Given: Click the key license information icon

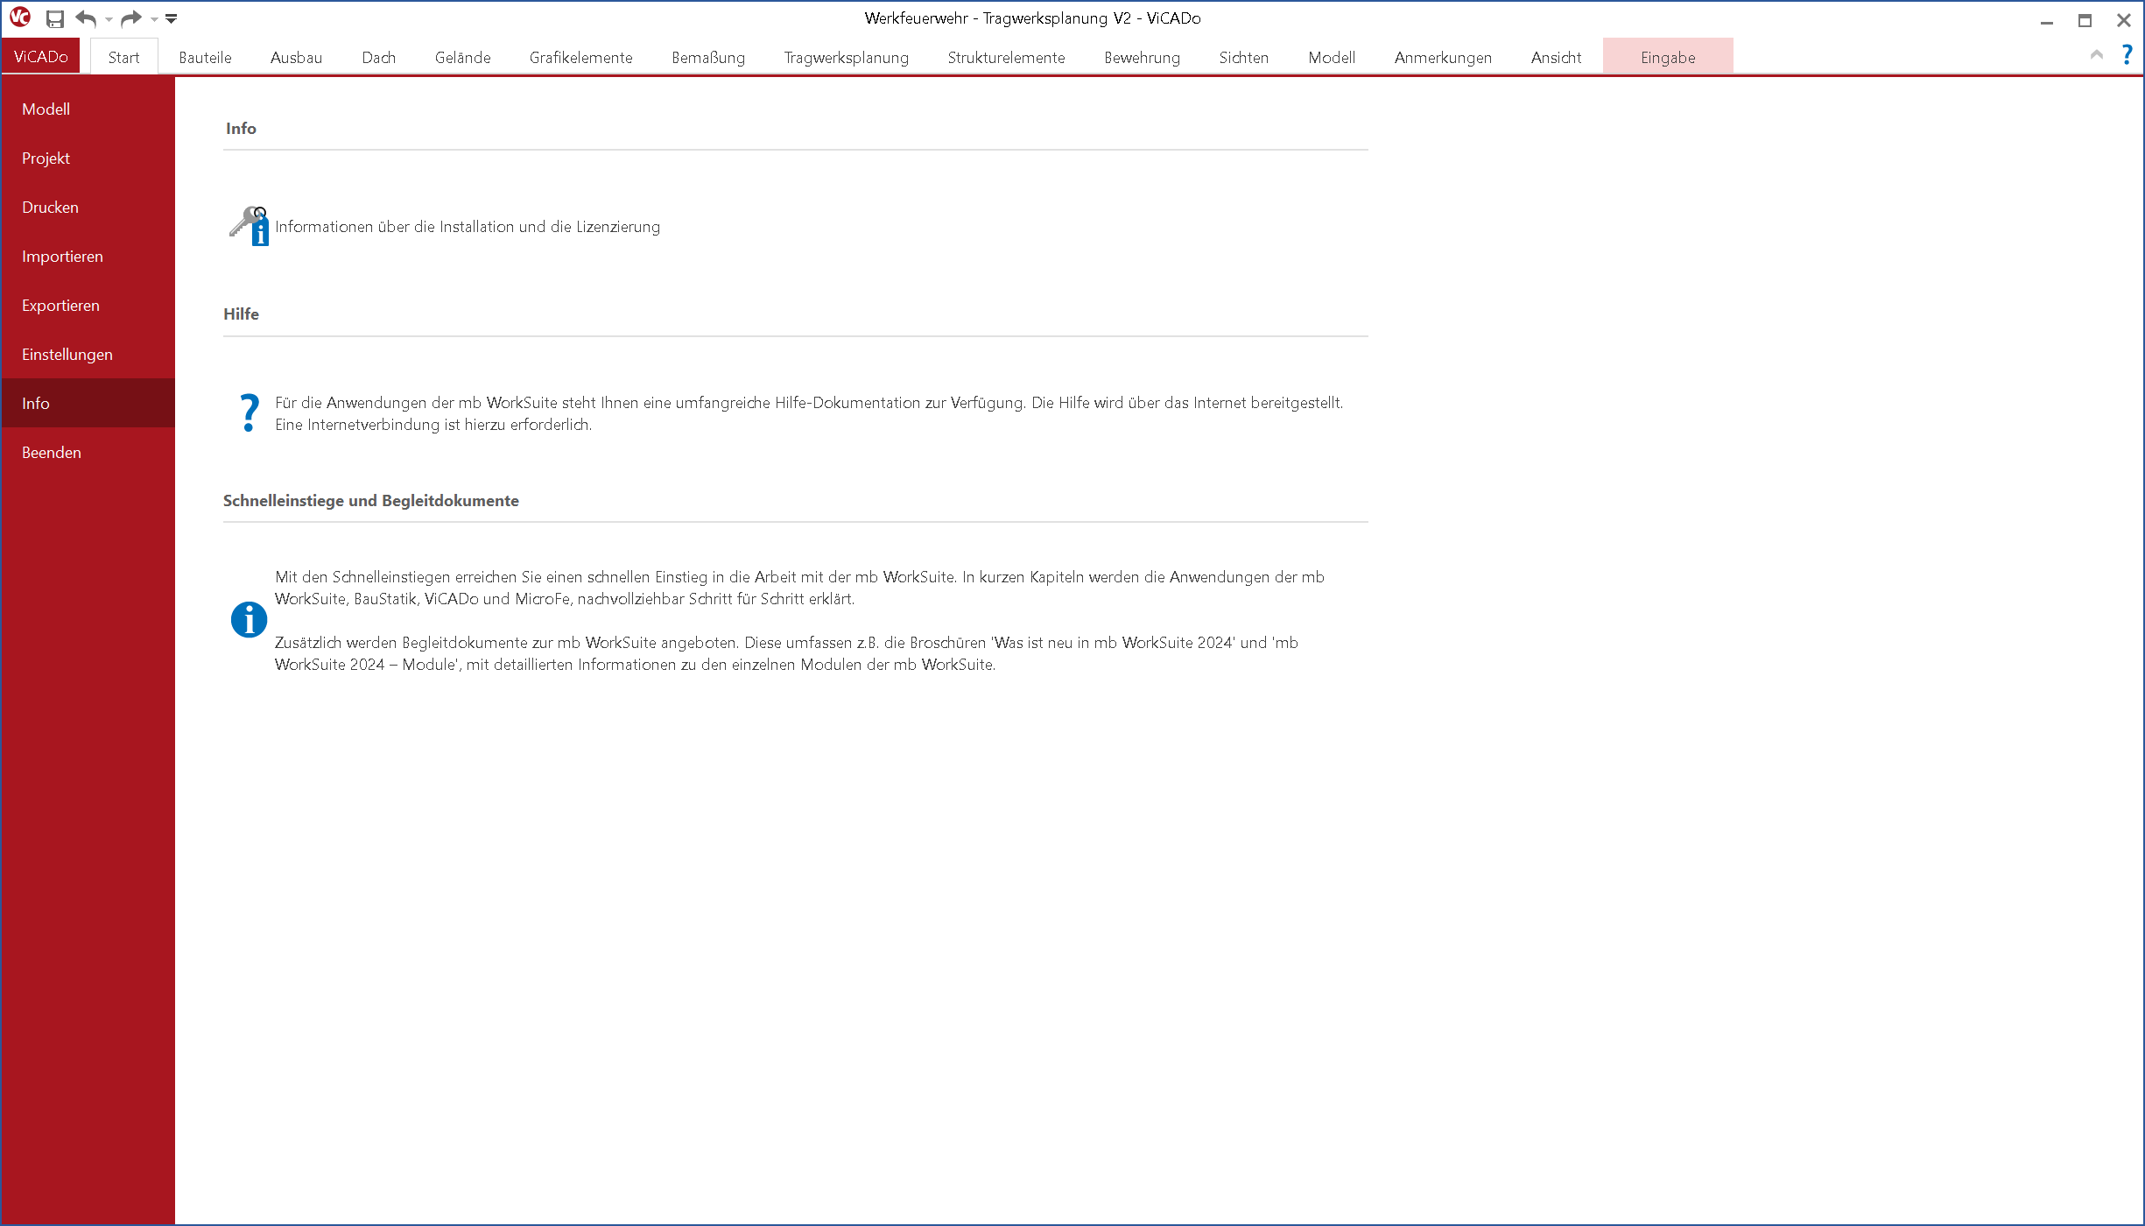Looking at the screenshot, I should coord(249,226).
